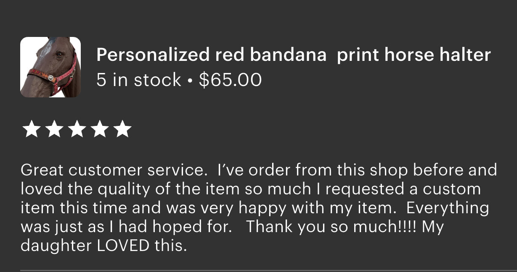
Task: Open the Personalized red bandana halter title
Action: pyautogui.click(x=294, y=55)
